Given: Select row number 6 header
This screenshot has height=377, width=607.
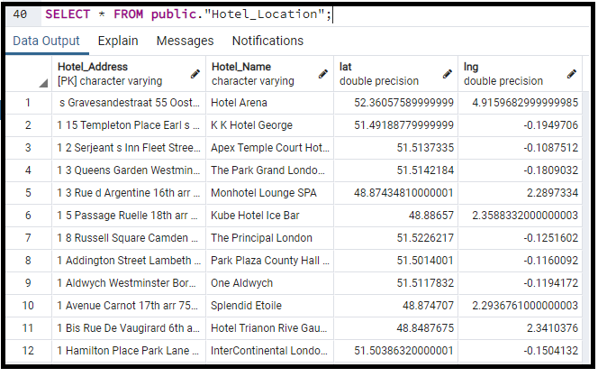Looking at the screenshot, I should [28, 216].
